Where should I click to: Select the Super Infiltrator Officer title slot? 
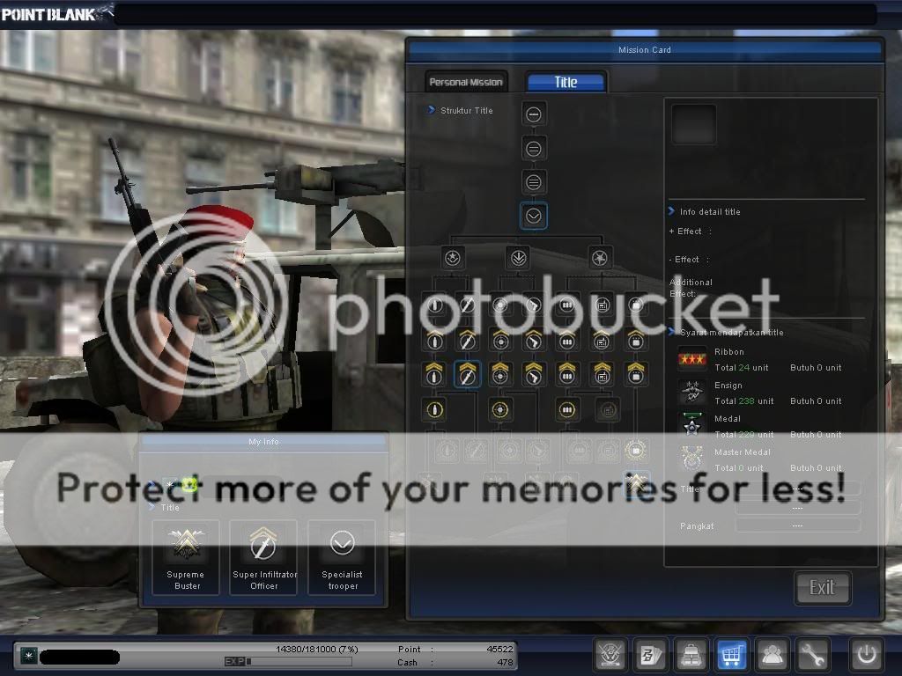point(263,557)
